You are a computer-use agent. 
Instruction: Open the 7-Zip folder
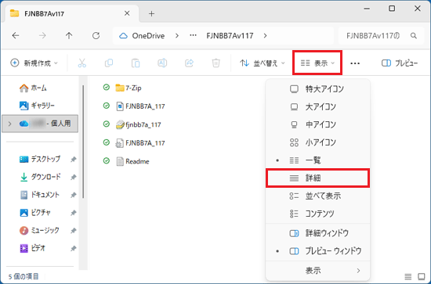click(x=129, y=88)
